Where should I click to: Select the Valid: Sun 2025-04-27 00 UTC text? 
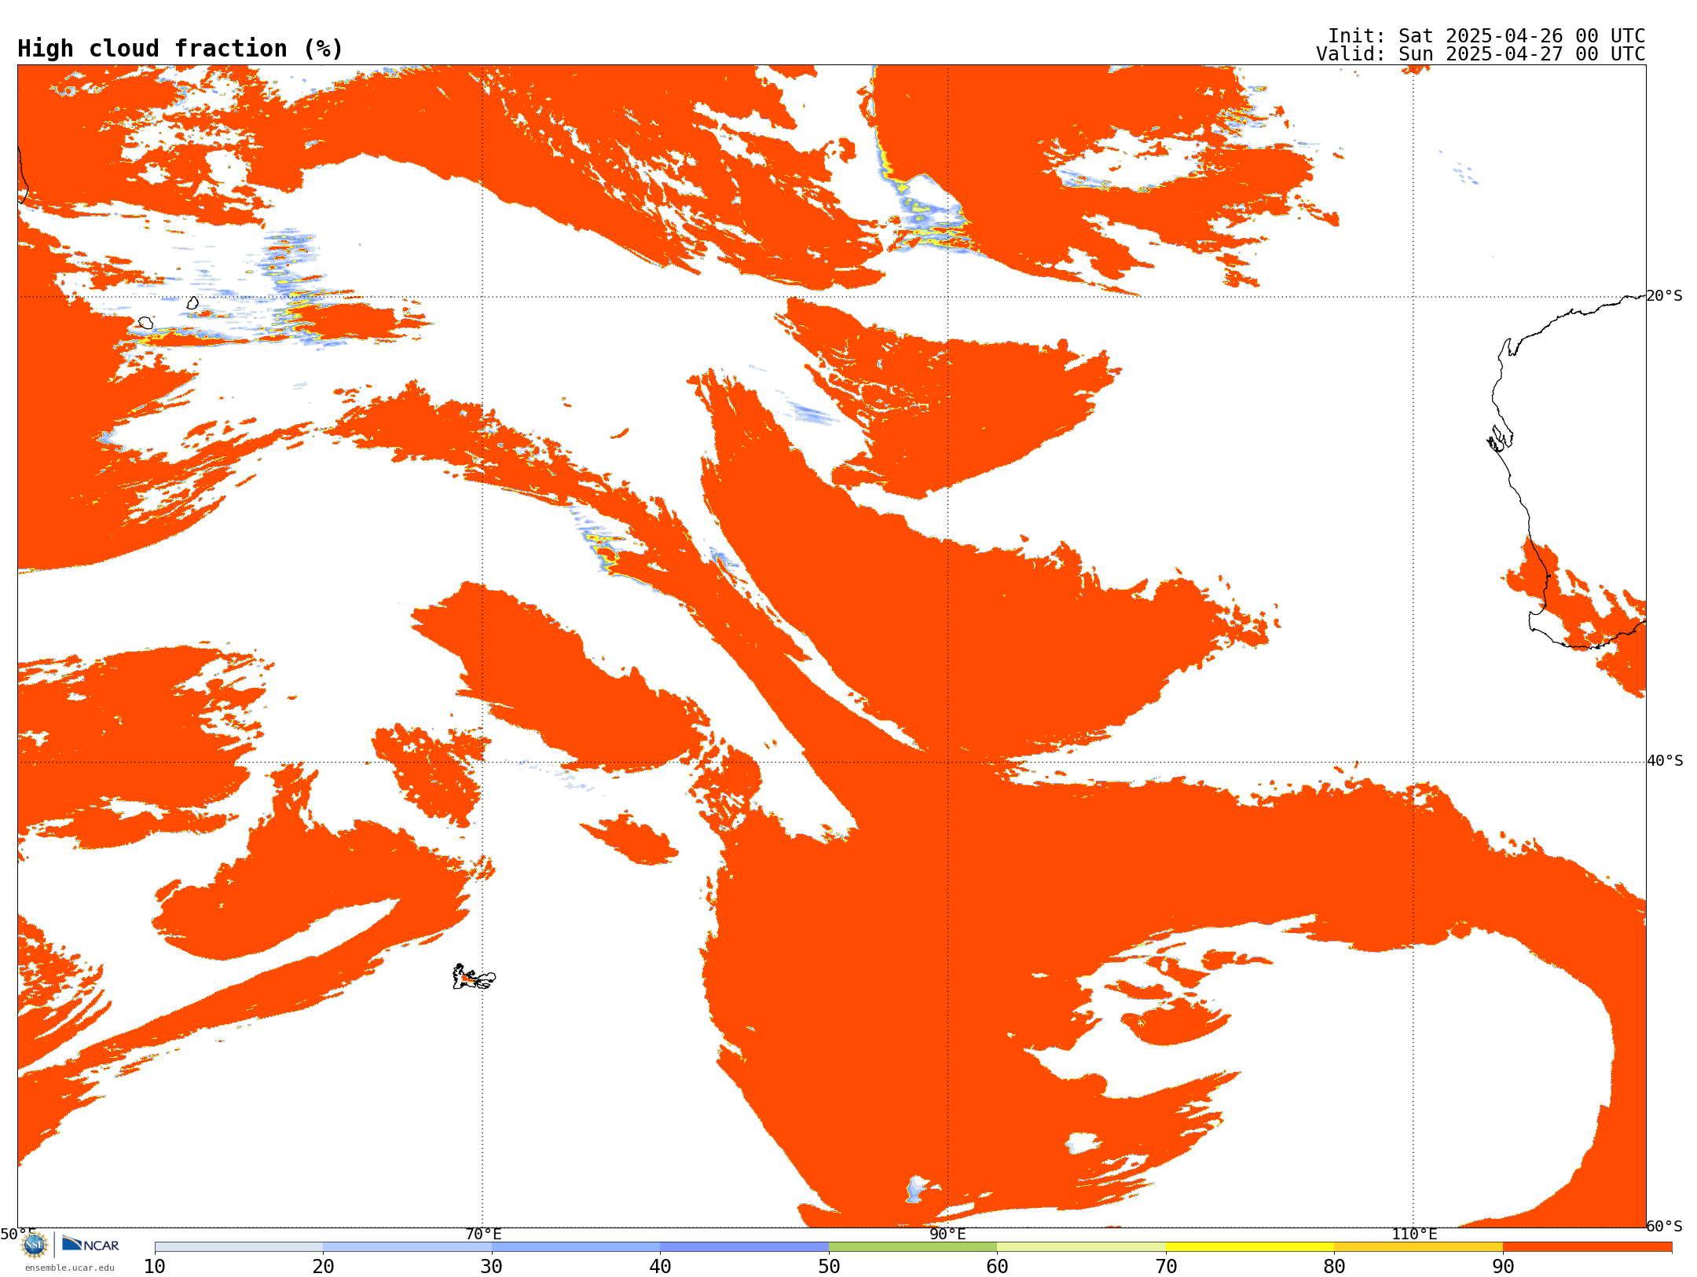pyautogui.click(x=1481, y=54)
